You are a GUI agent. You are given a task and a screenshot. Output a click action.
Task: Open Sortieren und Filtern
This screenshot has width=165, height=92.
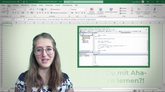[x=139, y=11]
